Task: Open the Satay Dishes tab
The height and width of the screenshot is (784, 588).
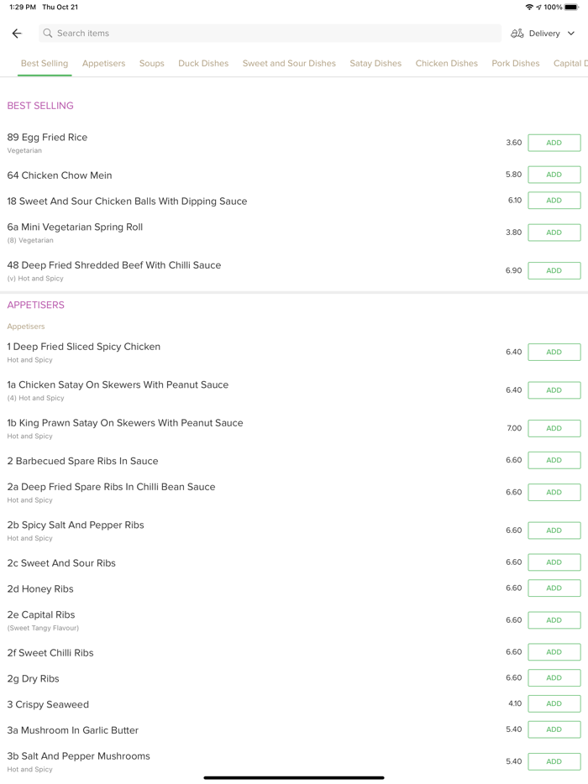Action: pos(375,63)
